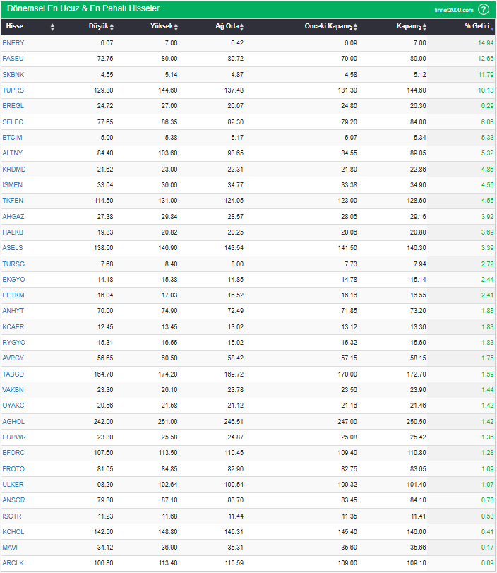
Task: Select the EREGL ticker link
Action: coord(13,106)
